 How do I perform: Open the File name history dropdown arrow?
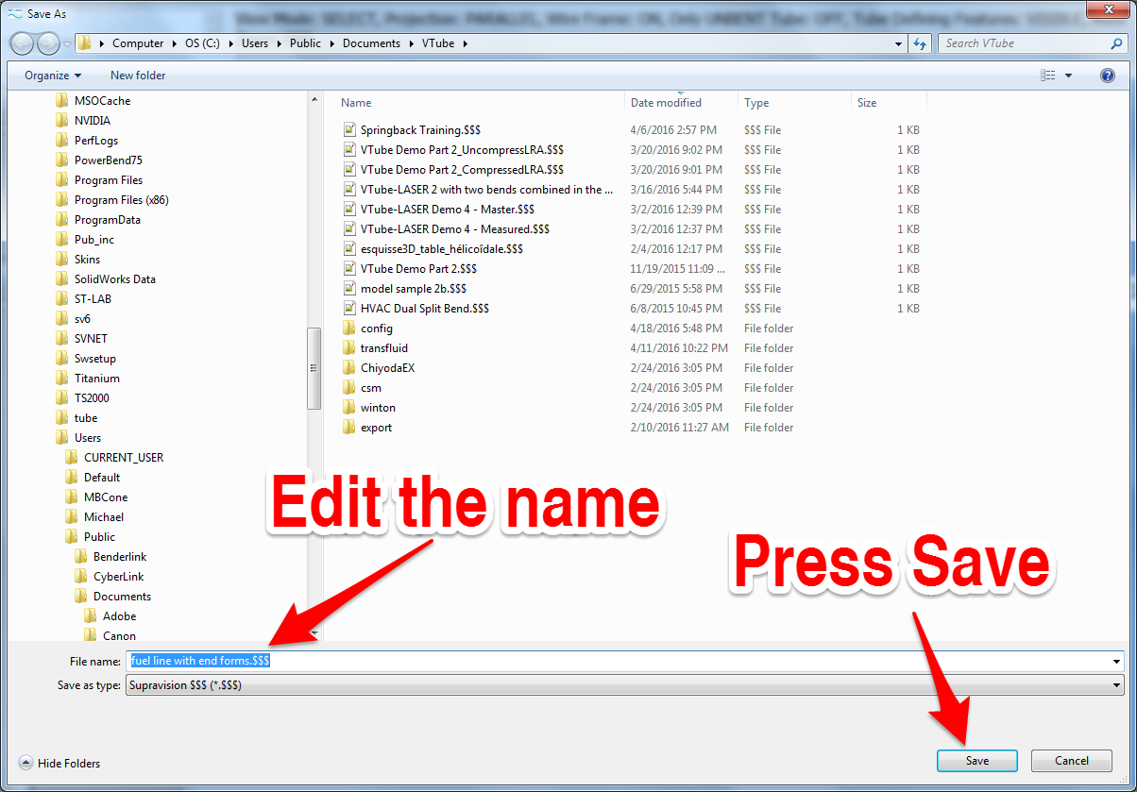pyautogui.click(x=1117, y=662)
